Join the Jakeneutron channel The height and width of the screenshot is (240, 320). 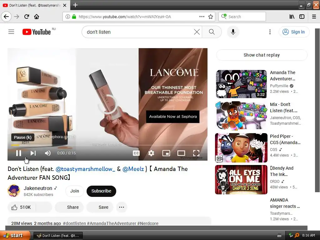pyautogui.click(x=74, y=191)
